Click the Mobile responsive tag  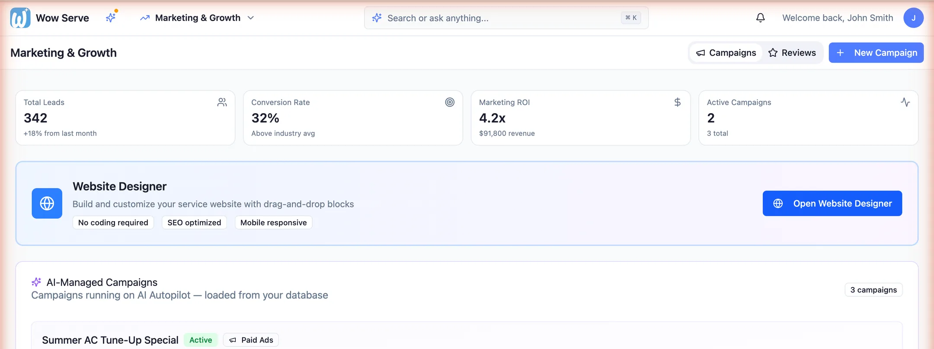273,222
